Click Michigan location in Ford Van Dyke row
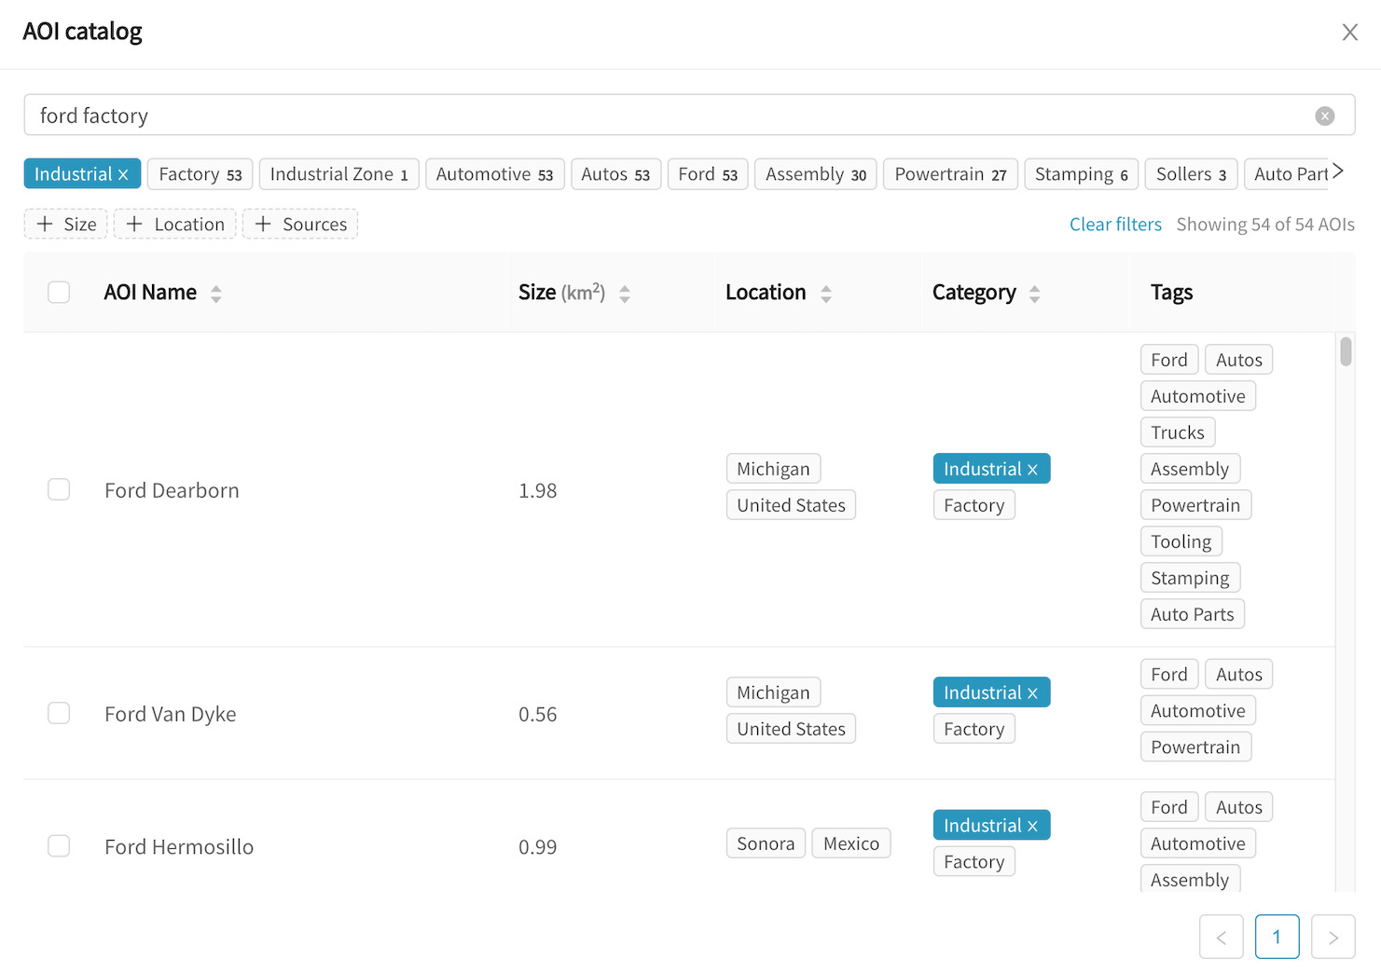Image resolution: width=1381 pixels, height=973 pixels. [774, 692]
